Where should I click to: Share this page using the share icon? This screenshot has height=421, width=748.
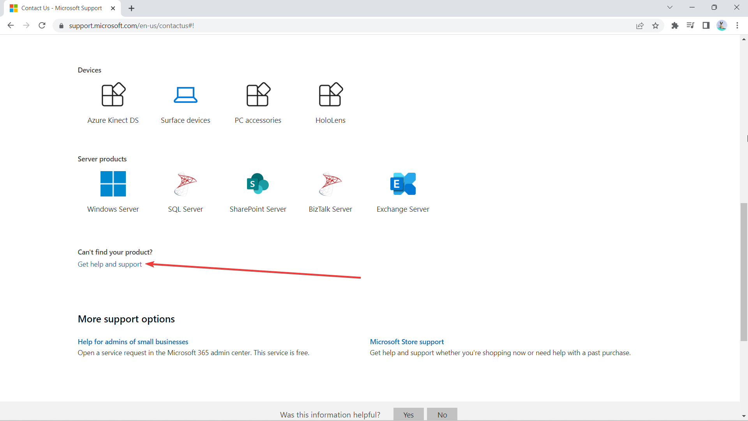tap(640, 26)
